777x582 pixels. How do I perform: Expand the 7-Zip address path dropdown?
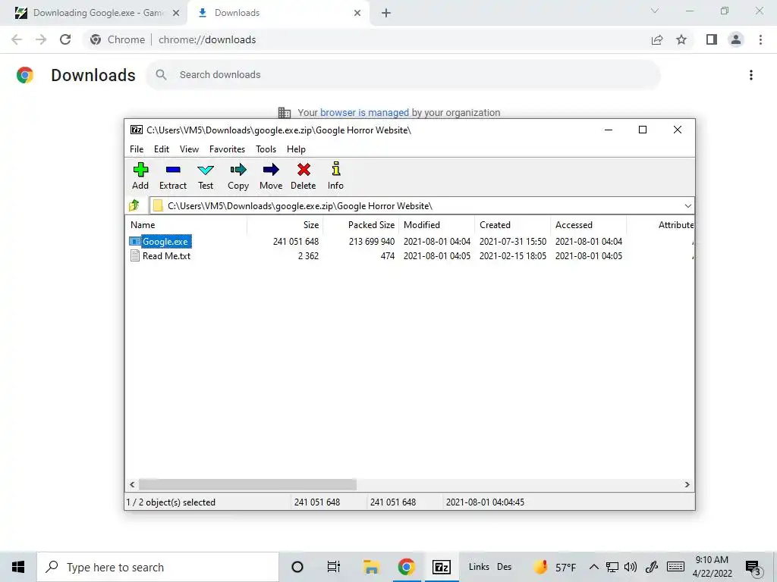coord(687,206)
